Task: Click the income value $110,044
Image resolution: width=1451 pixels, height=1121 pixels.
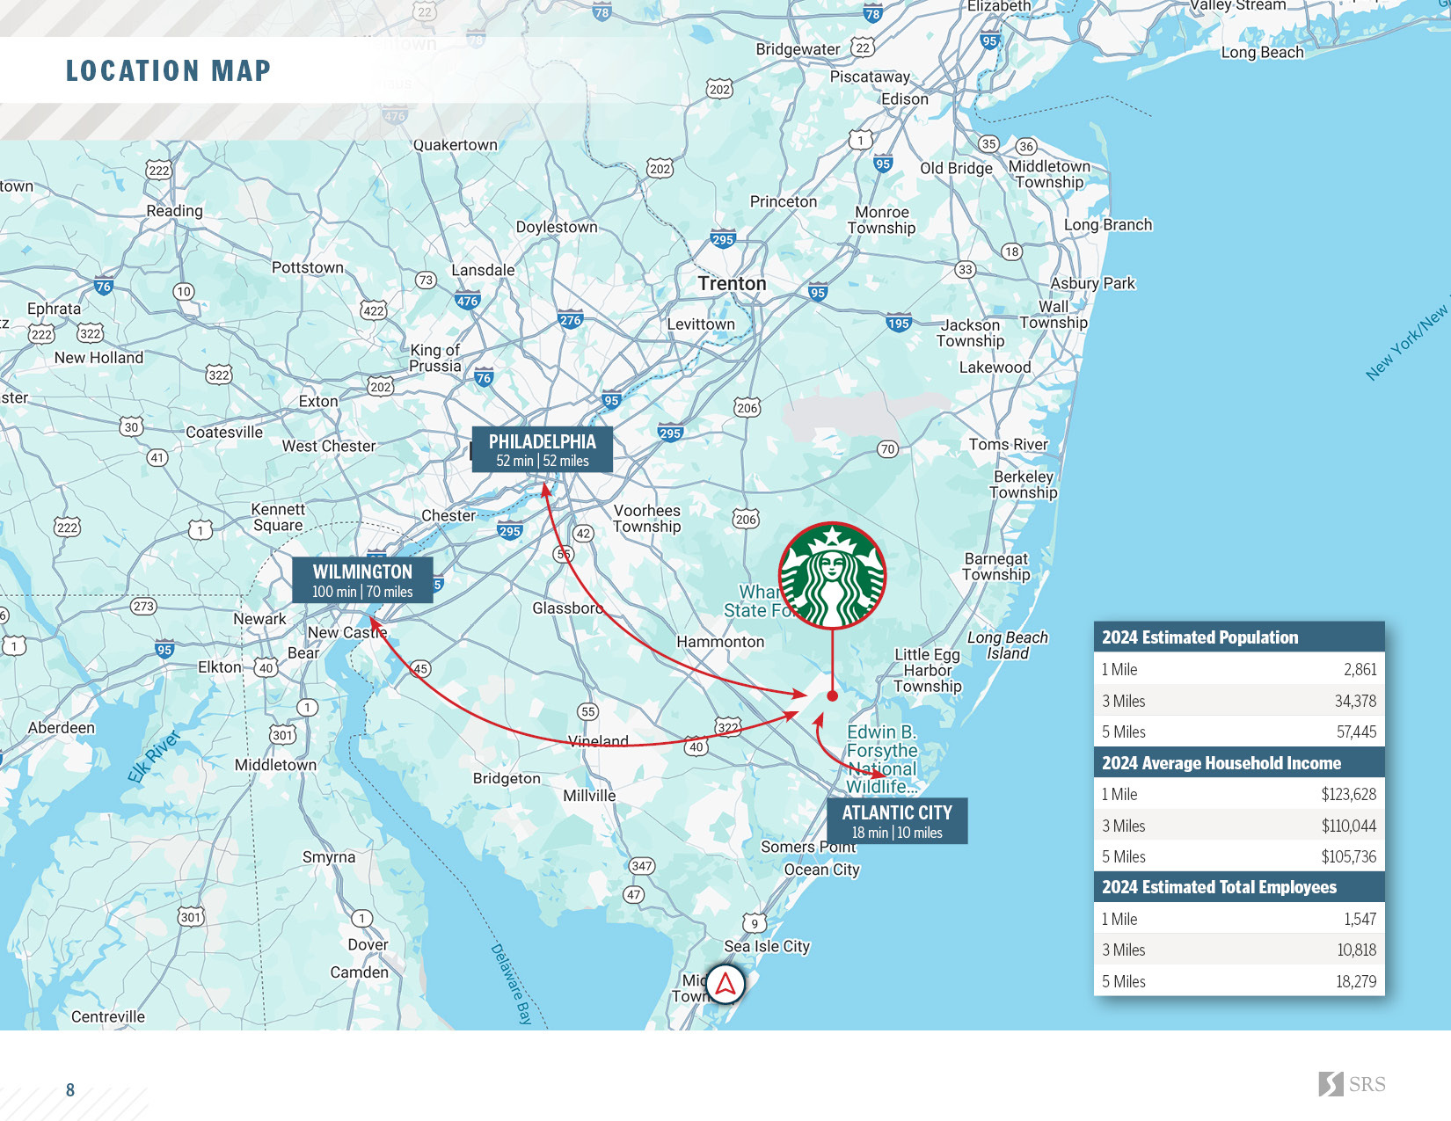Action: coord(1349,826)
